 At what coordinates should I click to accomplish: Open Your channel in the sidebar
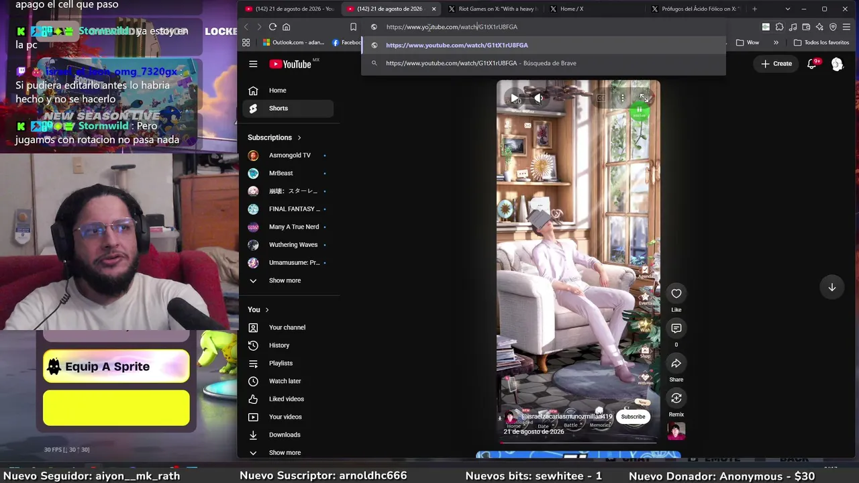287,327
